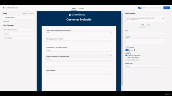The height and width of the screenshot is (96, 172).
Task: Move selected field down with the arrow
Action: point(110,55)
